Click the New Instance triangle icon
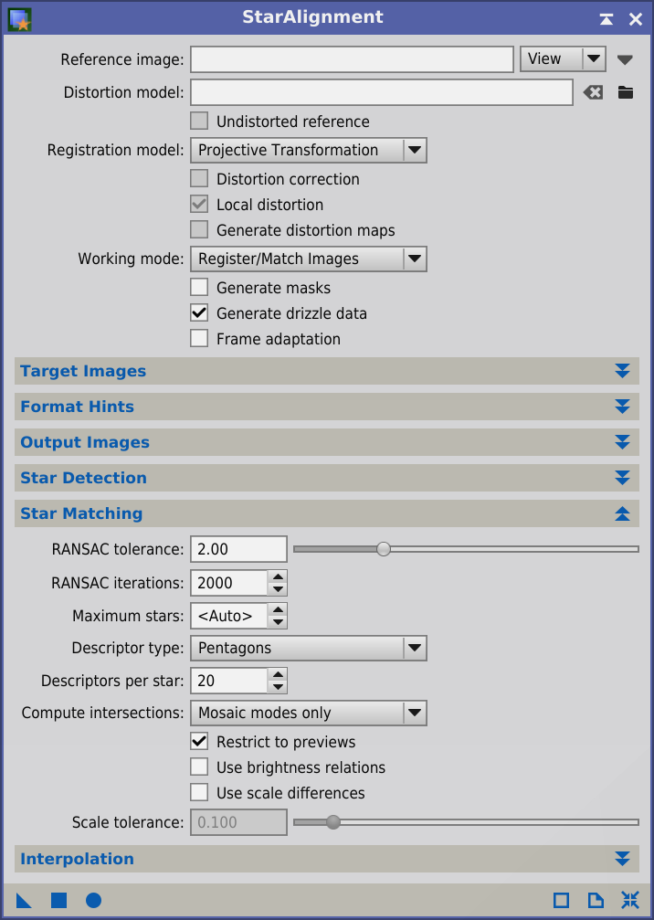654x920 pixels. pyautogui.click(x=24, y=900)
